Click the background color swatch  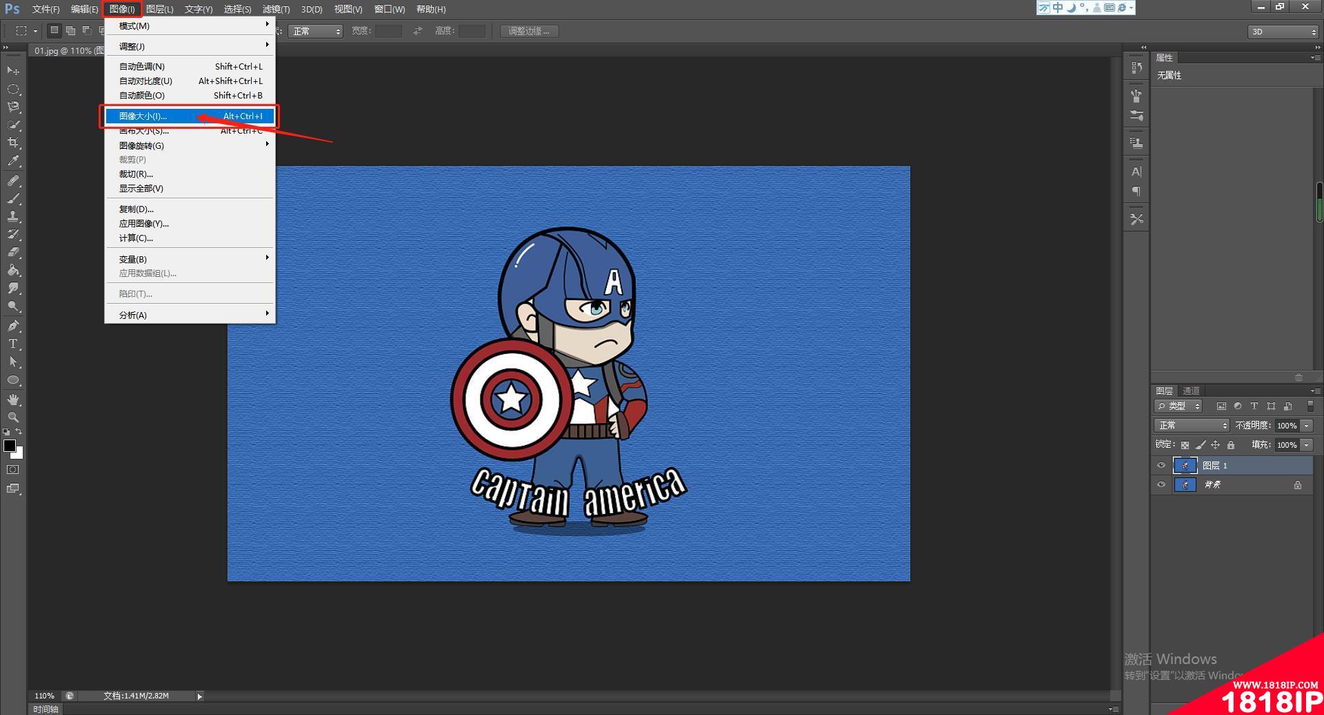tap(19, 455)
